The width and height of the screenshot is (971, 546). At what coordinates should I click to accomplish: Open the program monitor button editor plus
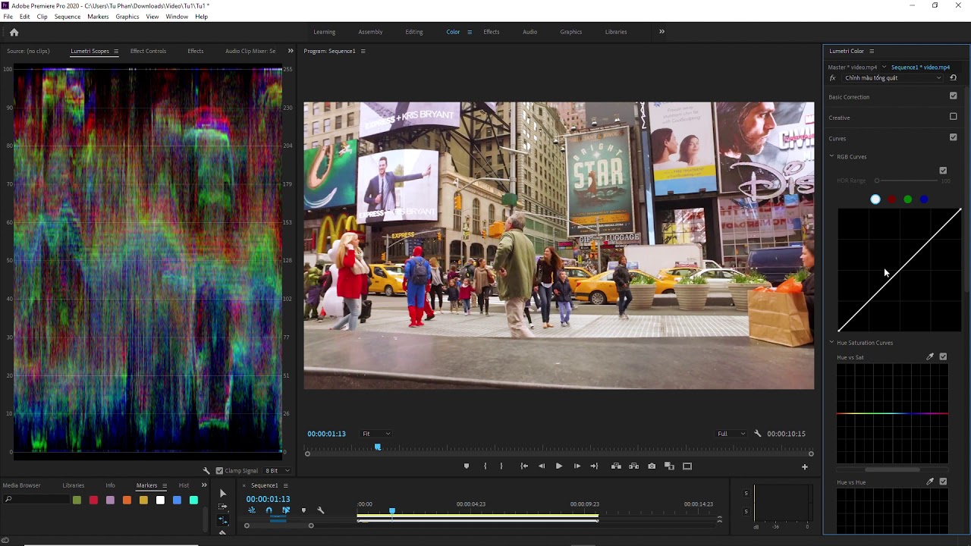click(805, 467)
